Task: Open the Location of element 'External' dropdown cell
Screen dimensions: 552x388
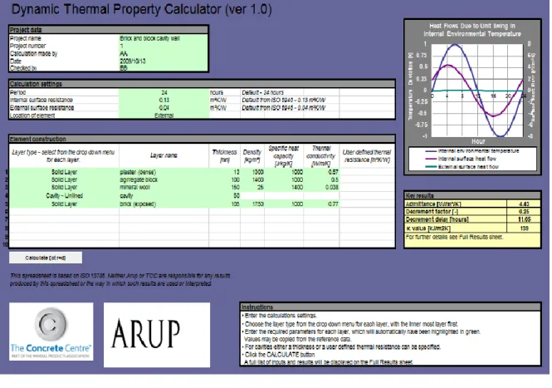Action: click(164, 115)
